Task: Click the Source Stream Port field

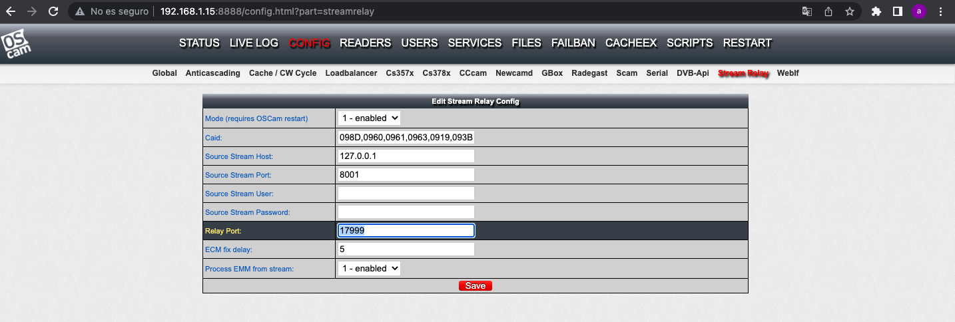Action: [x=406, y=175]
